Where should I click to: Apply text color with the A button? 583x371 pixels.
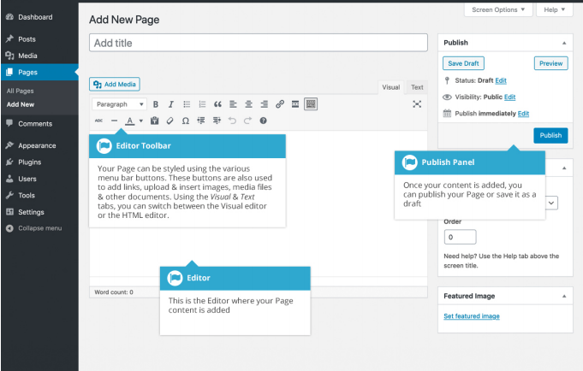130,121
